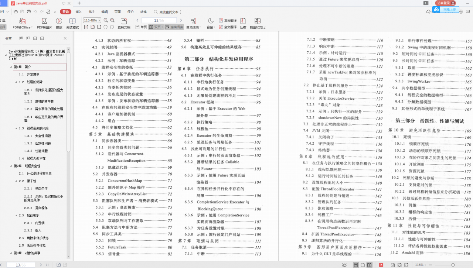Redo action in quick toolbar
The width and height of the screenshot is (473, 268).
[41, 12]
